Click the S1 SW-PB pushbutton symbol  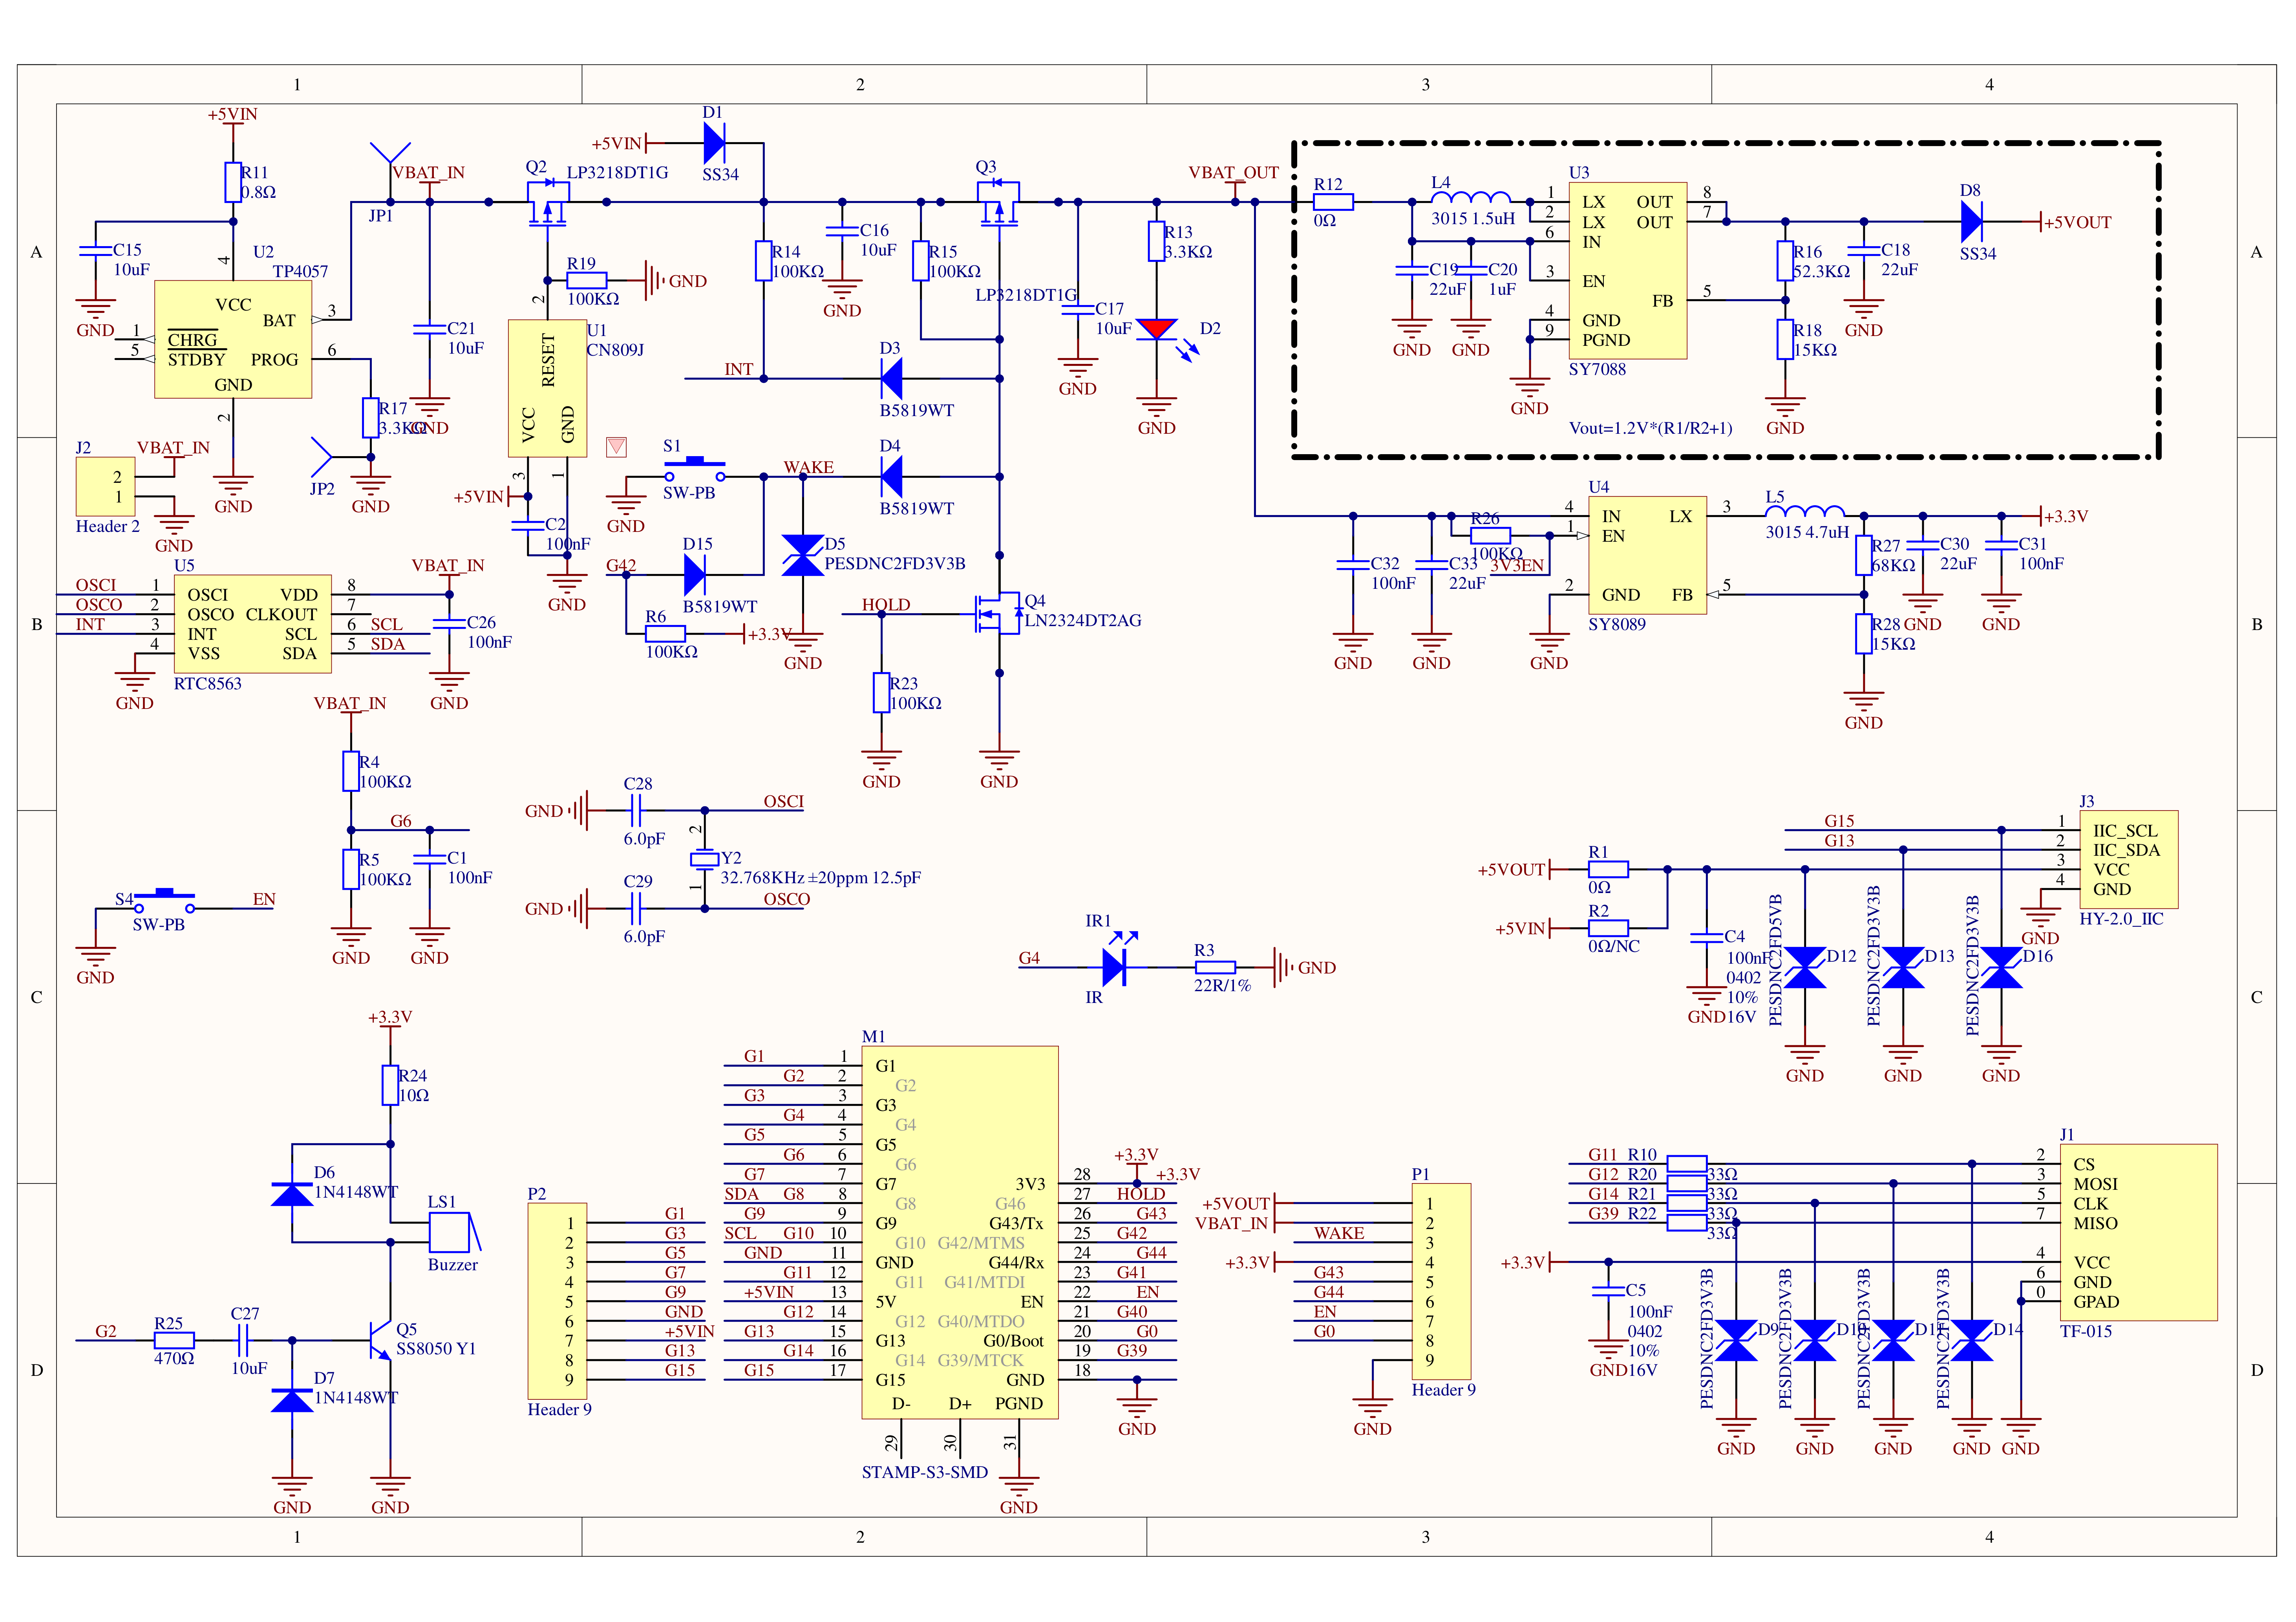click(695, 469)
